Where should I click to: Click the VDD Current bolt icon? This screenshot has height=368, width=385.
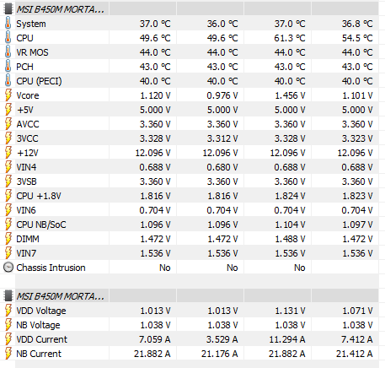[8, 339]
